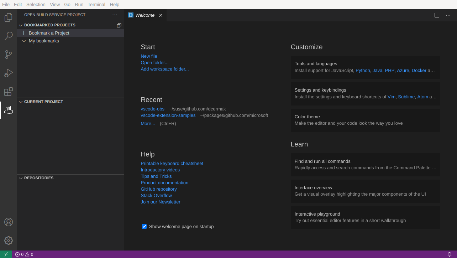Image resolution: width=457 pixels, height=258 pixels.
Task: Click the Open folder... link
Action: point(154,63)
